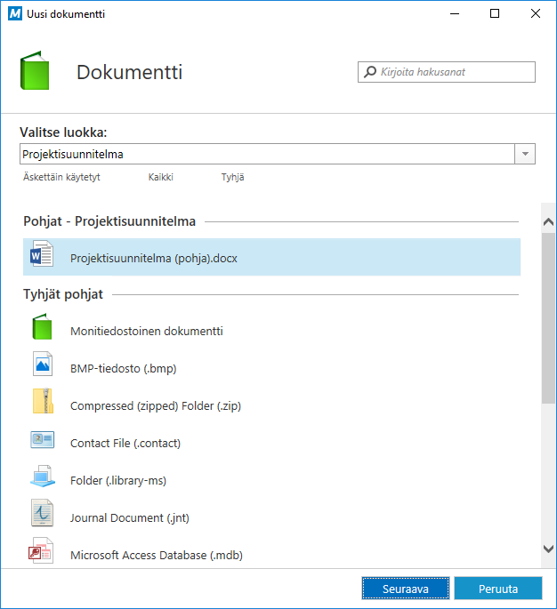Click the scrollbar up arrow
The width and height of the screenshot is (557, 609).
pyautogui.click(x=548, y=222)
